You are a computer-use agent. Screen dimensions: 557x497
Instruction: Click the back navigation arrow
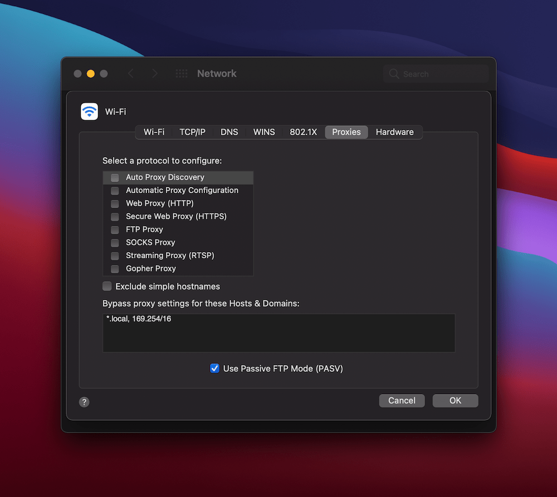click(131, 73)
